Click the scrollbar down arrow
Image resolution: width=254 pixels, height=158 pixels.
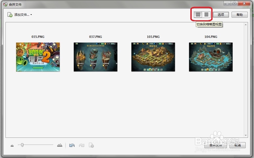click(x=246, y=135)
